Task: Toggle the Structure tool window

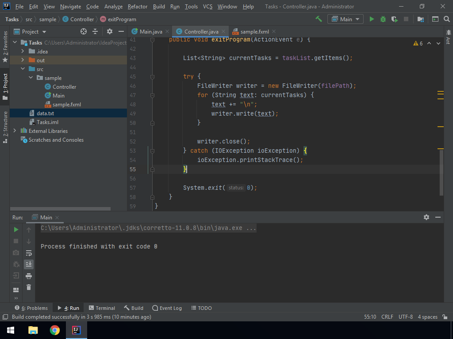Action: [x=5, y=127]
